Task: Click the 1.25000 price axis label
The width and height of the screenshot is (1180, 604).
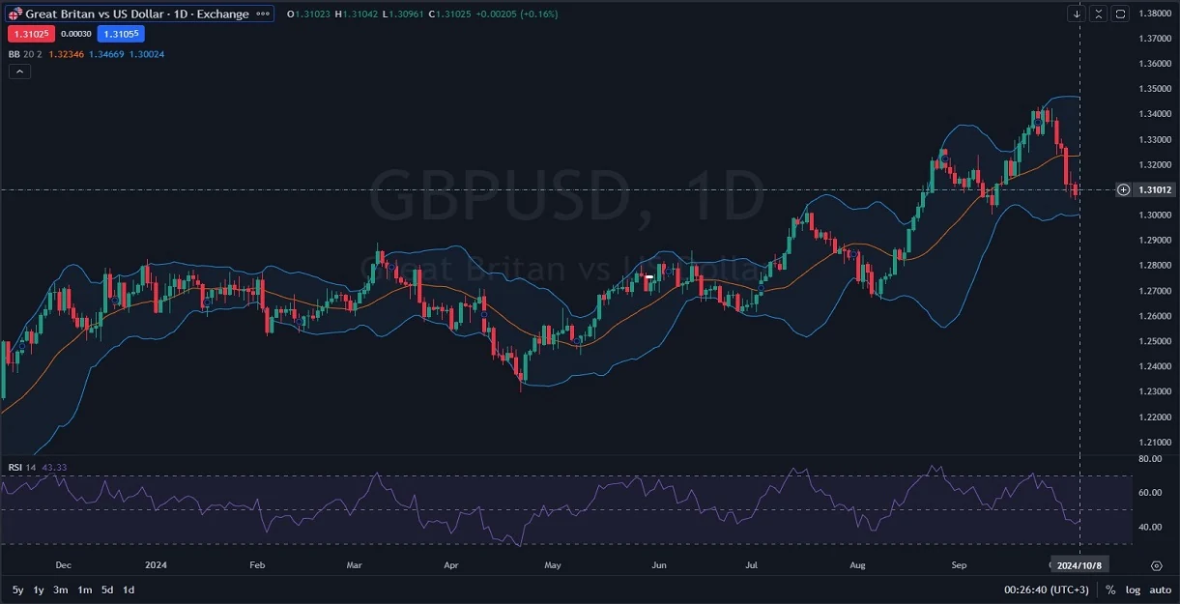Action: 1156,341
